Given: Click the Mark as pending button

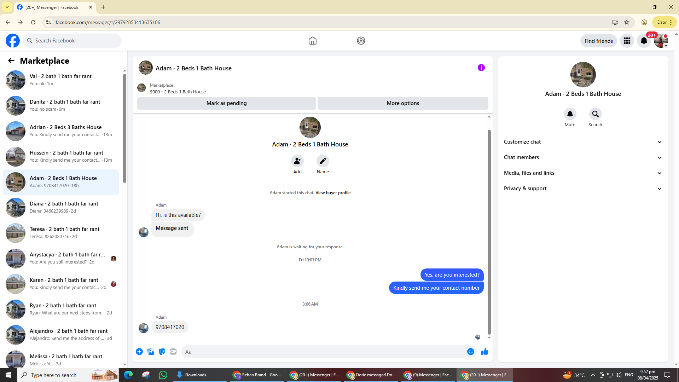Looking at the screenshot, I should [226, 103].
